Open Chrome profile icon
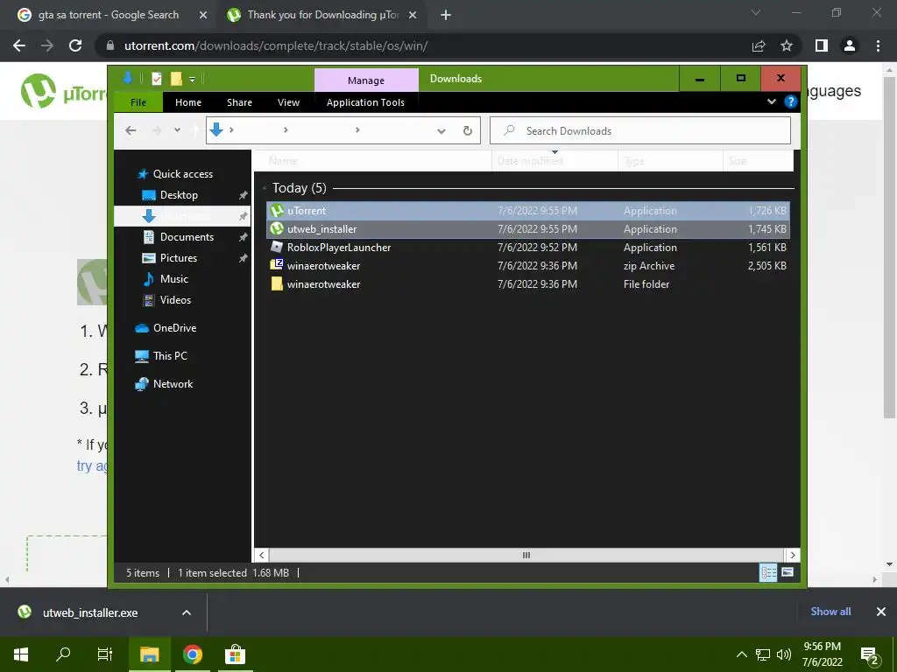897x672 pixels. point(850,45)
